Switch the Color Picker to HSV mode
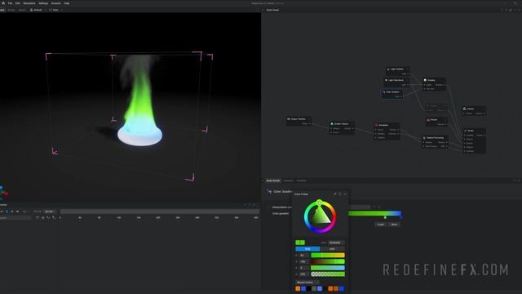This screenshot has width=522, height=294. pos(332,249)
